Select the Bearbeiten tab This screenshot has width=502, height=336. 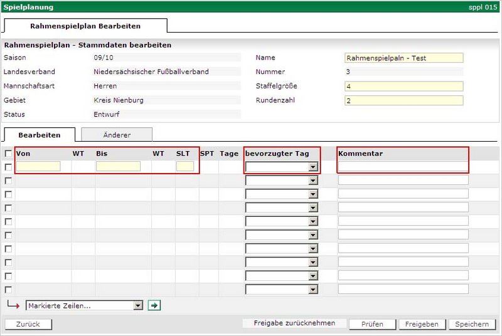coord(40,135)
